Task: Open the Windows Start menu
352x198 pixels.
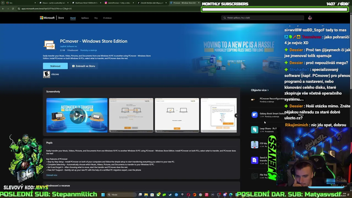Action: [103, 195]
